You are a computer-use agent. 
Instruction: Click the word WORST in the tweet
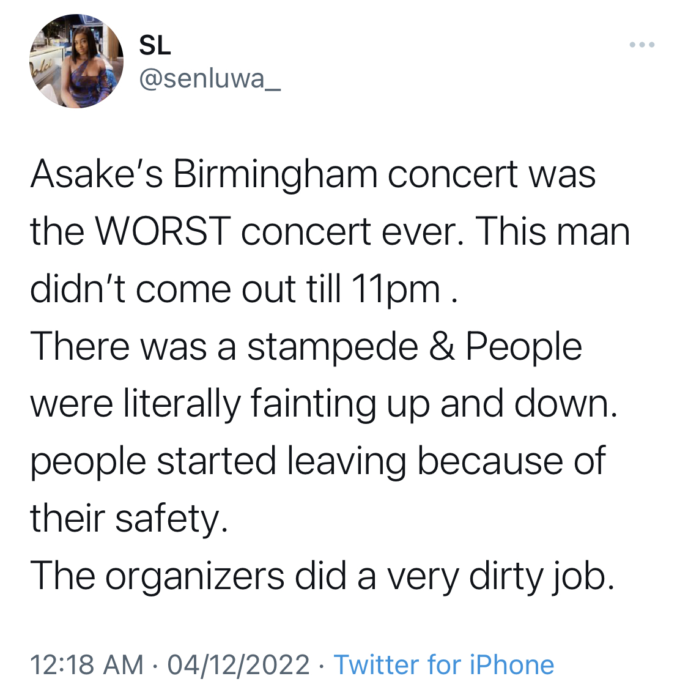pos(163,232)
